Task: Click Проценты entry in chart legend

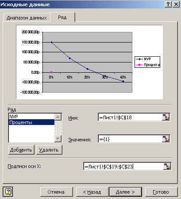Action: pos(148,65)
